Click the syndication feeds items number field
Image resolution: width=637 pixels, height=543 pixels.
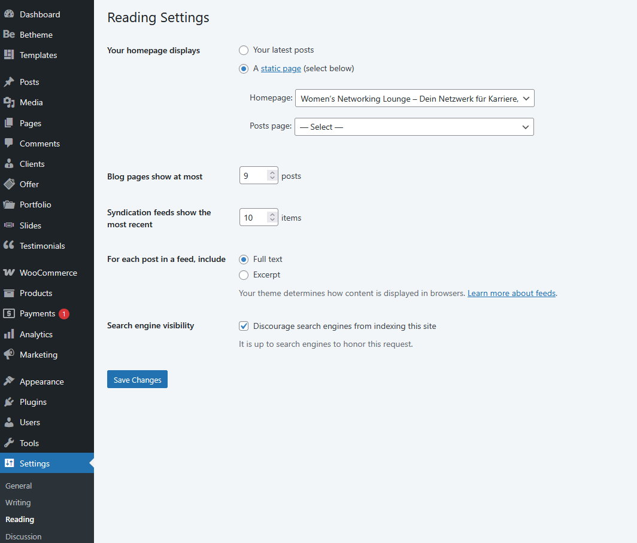point(253,218)
